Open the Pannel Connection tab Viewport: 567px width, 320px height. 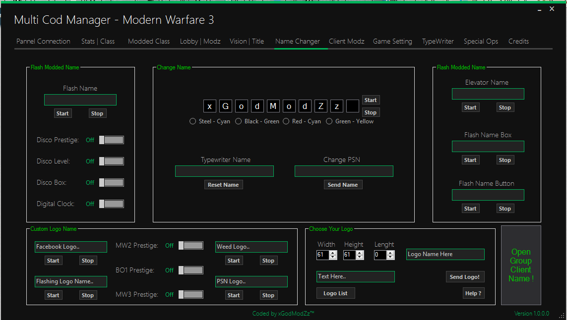pos(43,41)
